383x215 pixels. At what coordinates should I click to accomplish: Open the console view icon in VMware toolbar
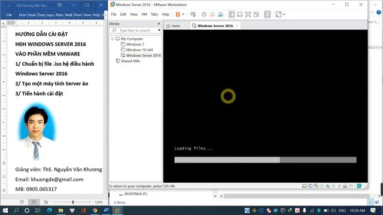tap(268, 14)
